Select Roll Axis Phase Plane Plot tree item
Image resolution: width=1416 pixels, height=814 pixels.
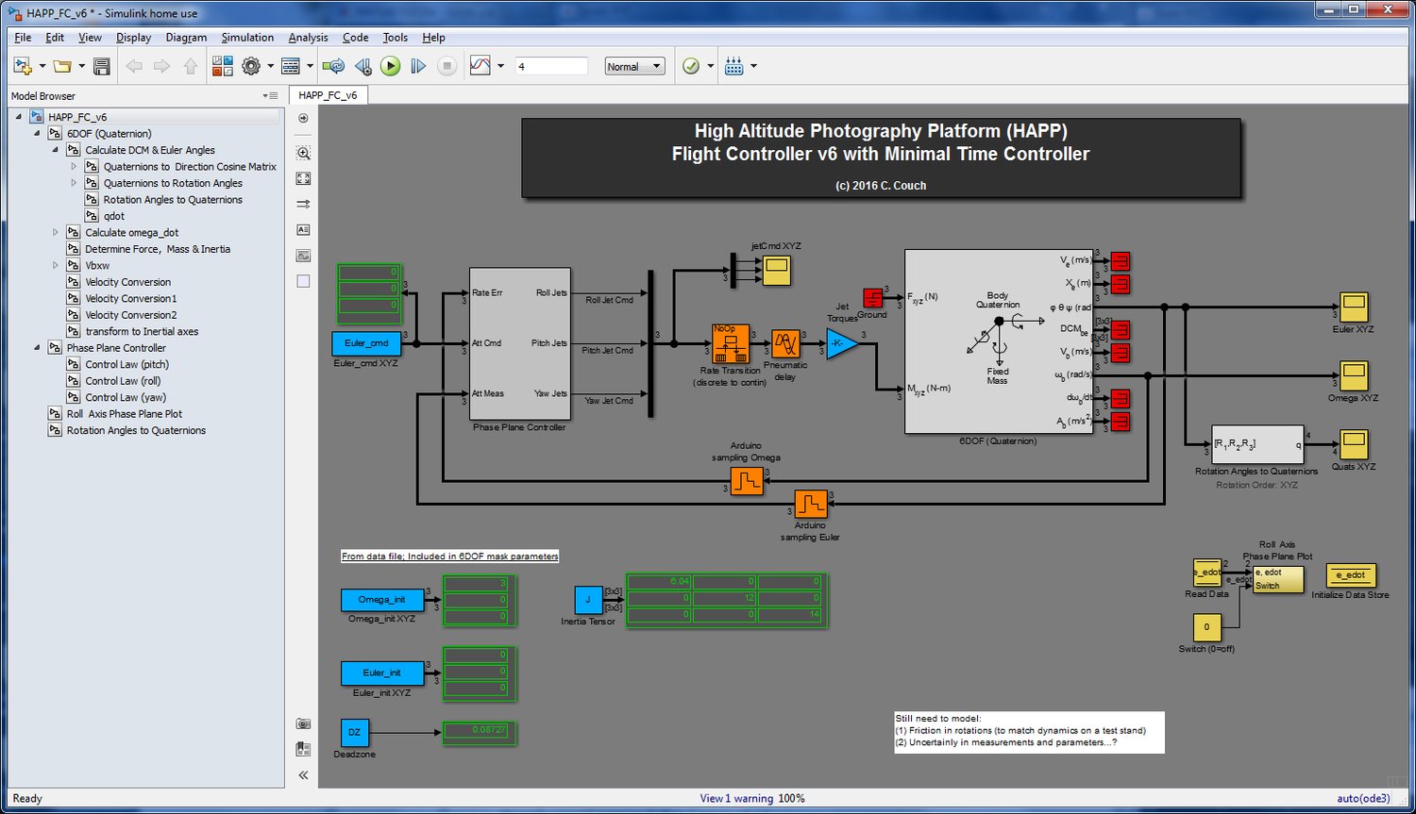coord(124,414)
